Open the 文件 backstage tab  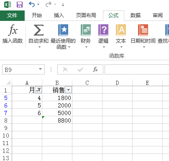click(12, 15)
